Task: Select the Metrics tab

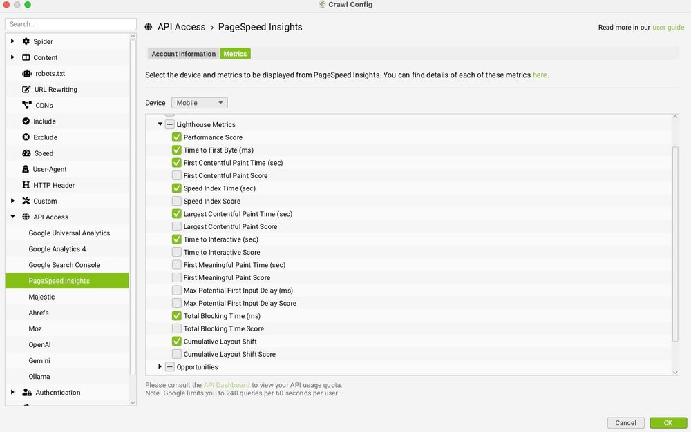Action: click(235, 54)
